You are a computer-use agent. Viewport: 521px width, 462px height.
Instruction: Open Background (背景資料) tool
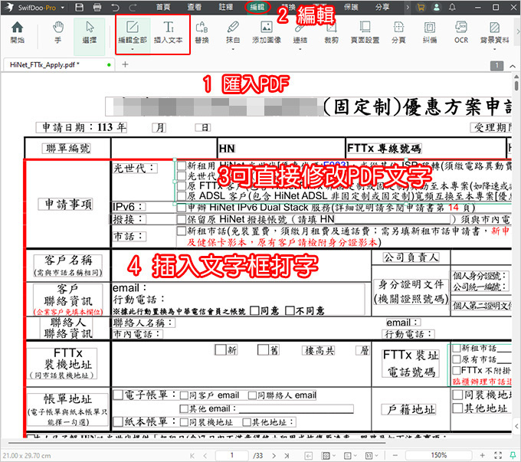(494, 32)
